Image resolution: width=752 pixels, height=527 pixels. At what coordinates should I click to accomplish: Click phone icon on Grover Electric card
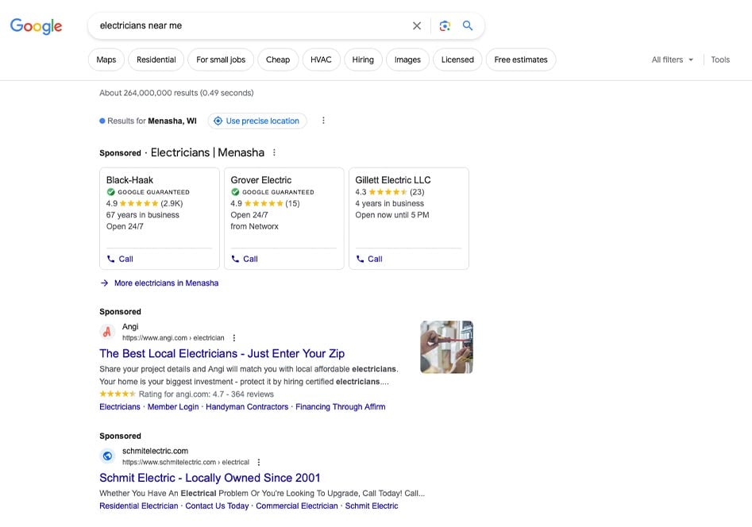pos(235,259)
